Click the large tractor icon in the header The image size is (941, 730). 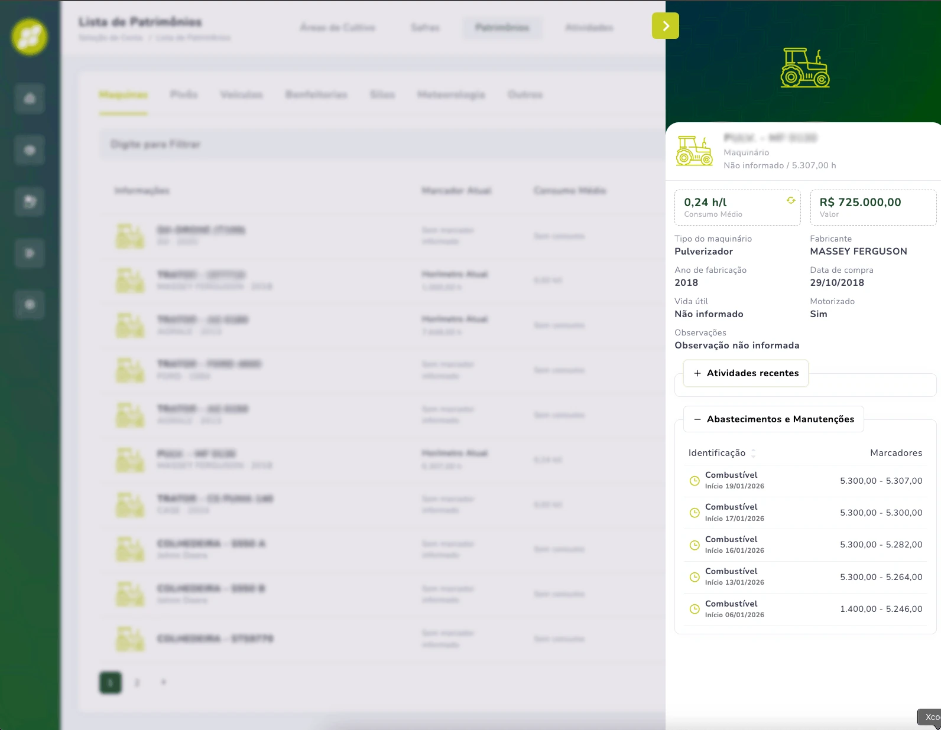coord(804,68)
